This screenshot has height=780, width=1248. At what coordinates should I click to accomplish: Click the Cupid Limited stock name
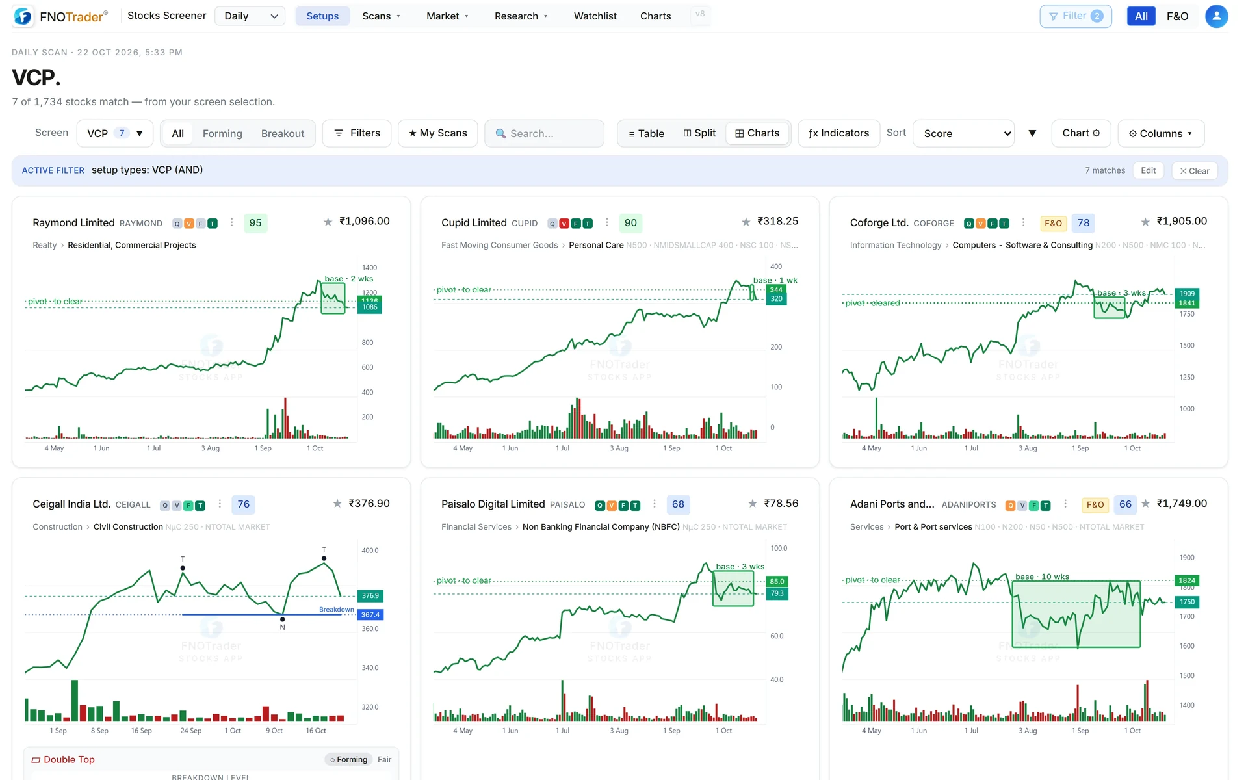coord(474,222)
